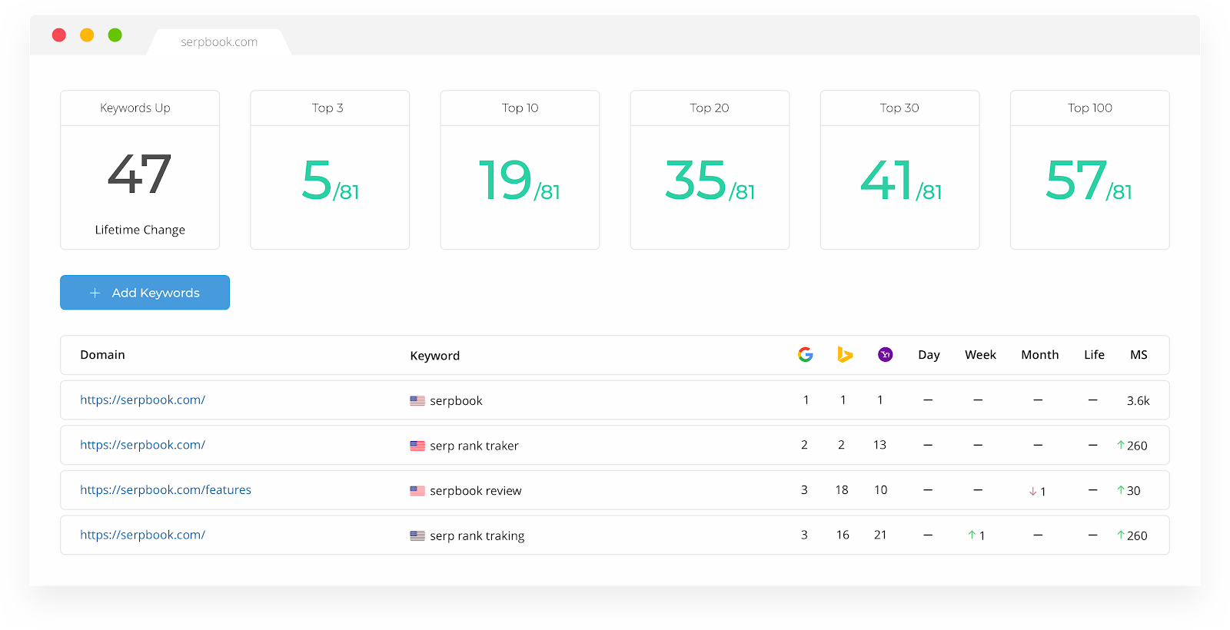The image size is (1230, 630).
Task: Sort by the Life column header
Action: 1094,355
